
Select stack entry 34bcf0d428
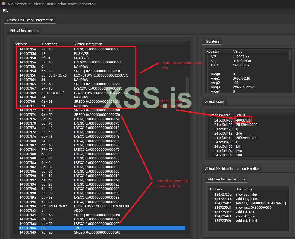[x=254, y=125]
